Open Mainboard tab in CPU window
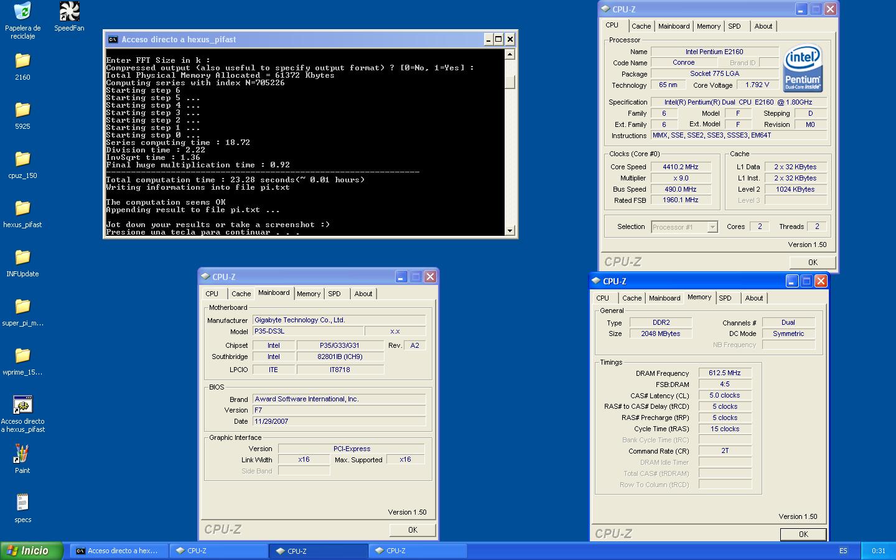Image resolution: width=896 pixels, height=560 pixels. [674, 26]
